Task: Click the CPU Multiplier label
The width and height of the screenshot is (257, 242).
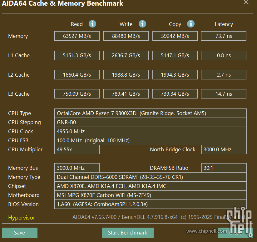Action: (x=25, y=150)
